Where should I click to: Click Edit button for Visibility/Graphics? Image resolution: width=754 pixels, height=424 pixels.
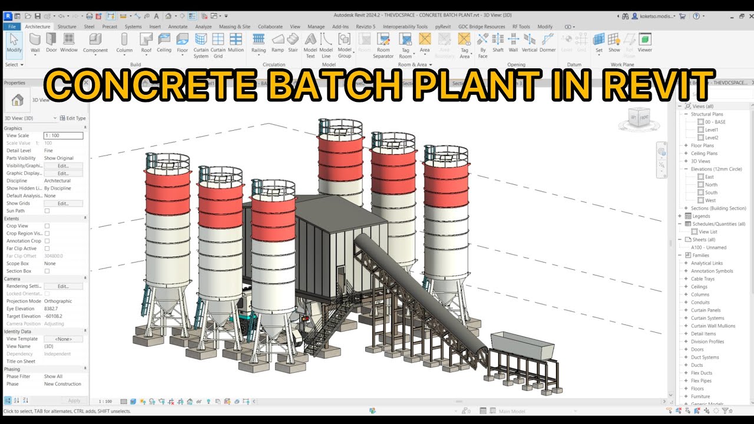click(63, 166)
